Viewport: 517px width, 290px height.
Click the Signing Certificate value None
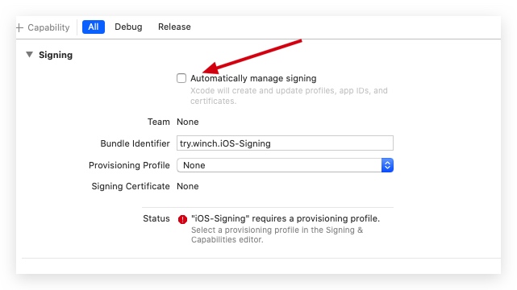tap(188, 186)
